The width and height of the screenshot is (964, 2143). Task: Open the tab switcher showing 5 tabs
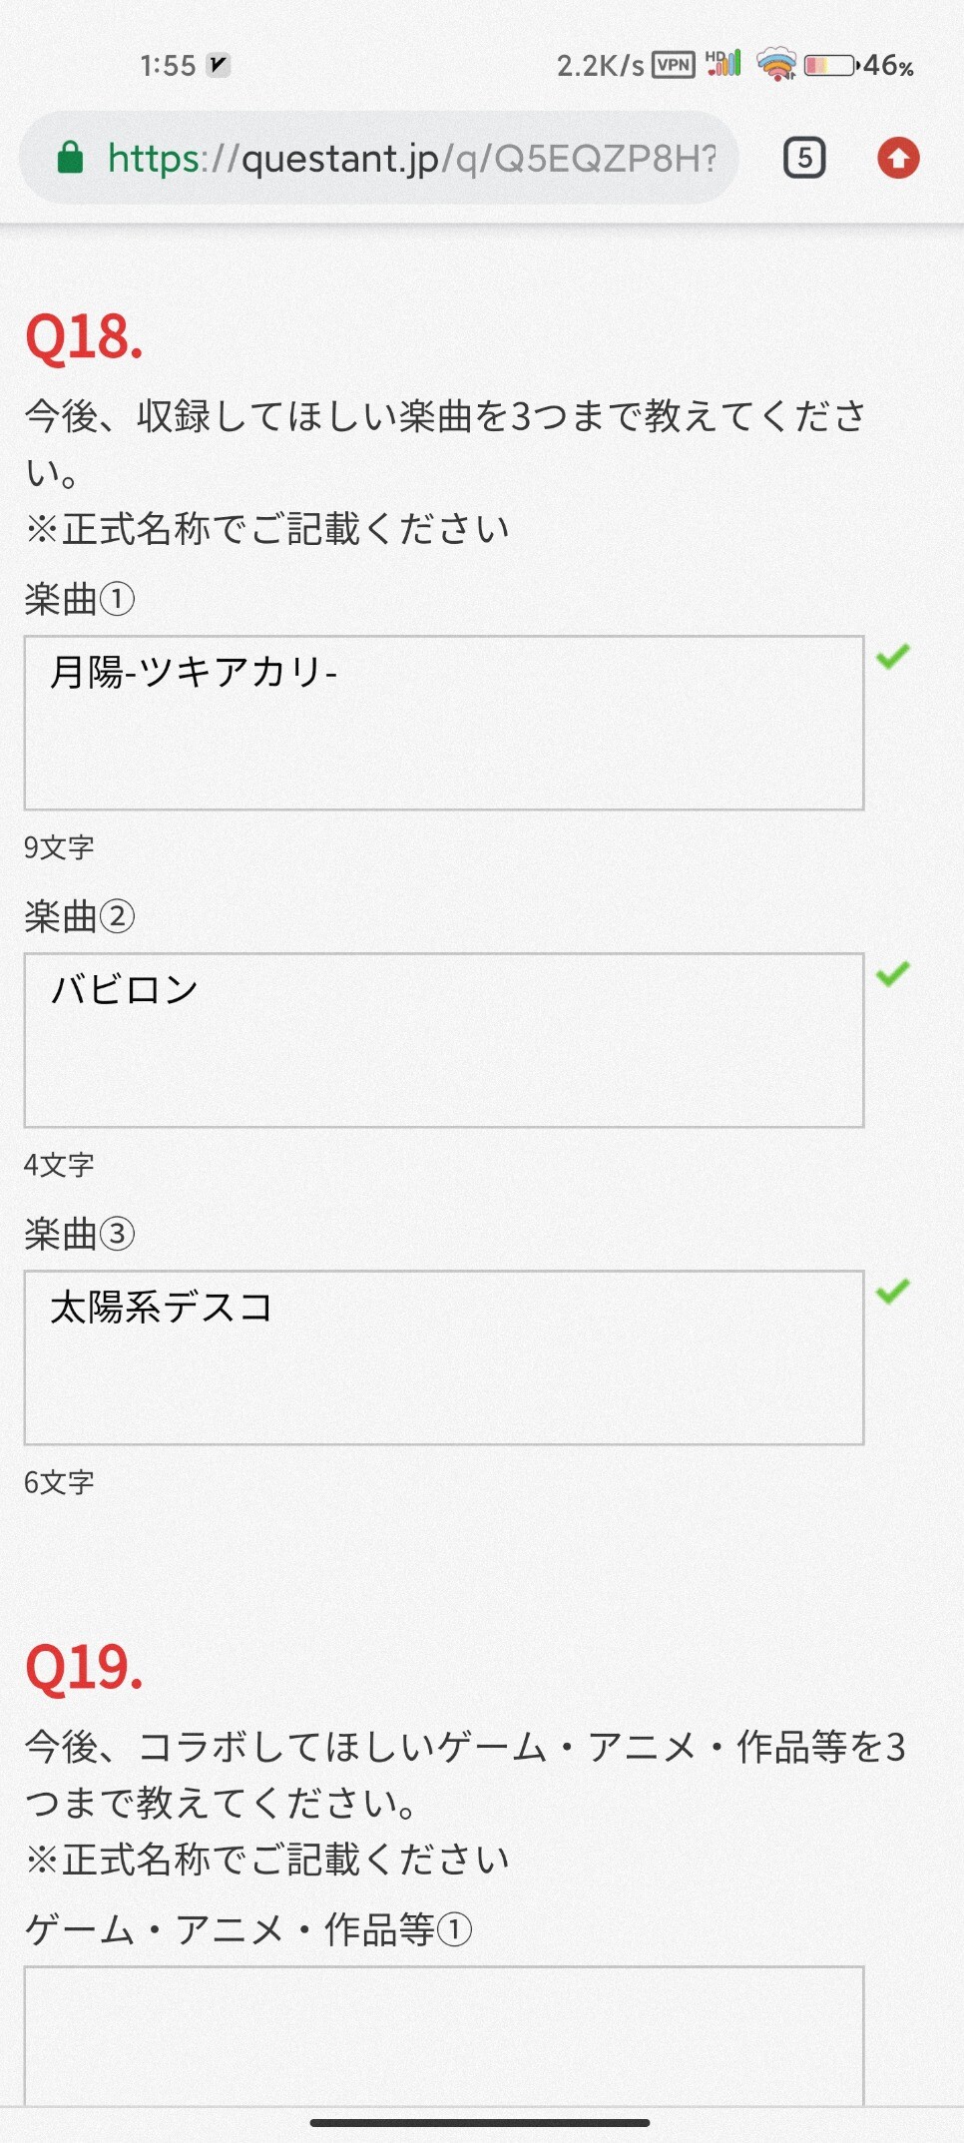(804, 158)
